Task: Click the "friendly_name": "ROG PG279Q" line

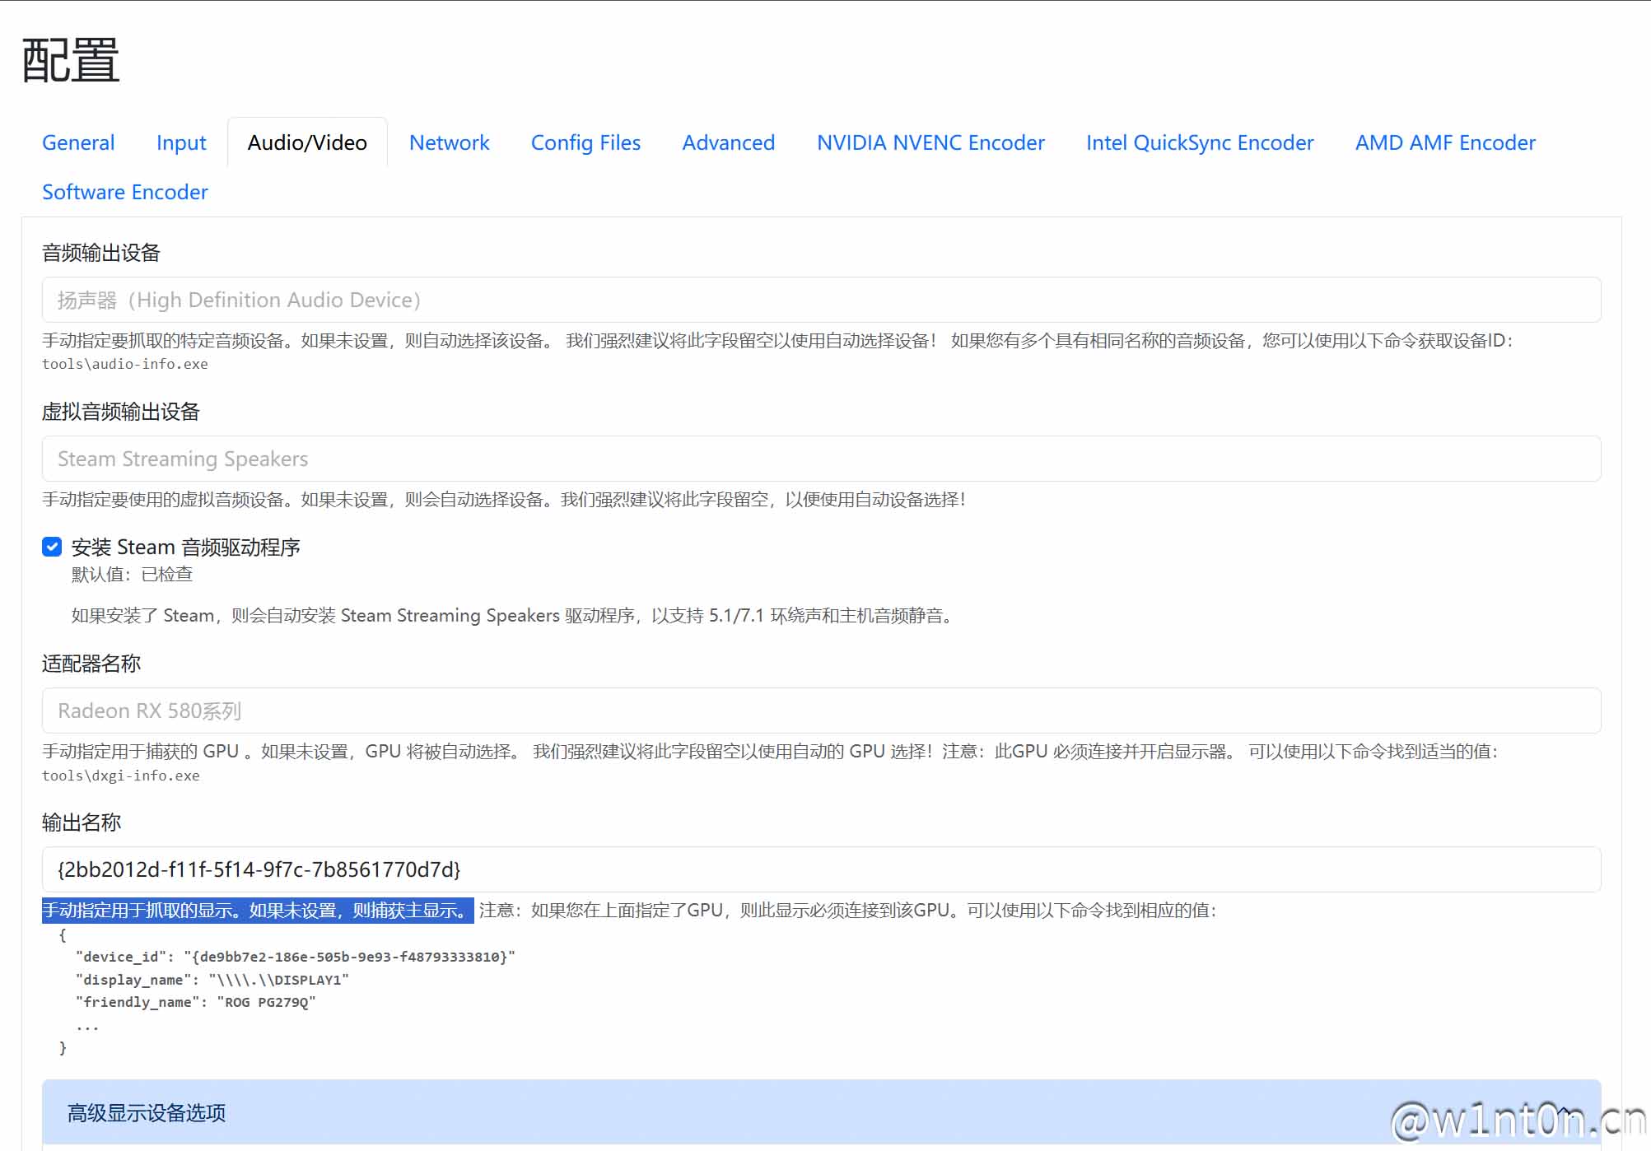Action: click(x=196, y=1002)
